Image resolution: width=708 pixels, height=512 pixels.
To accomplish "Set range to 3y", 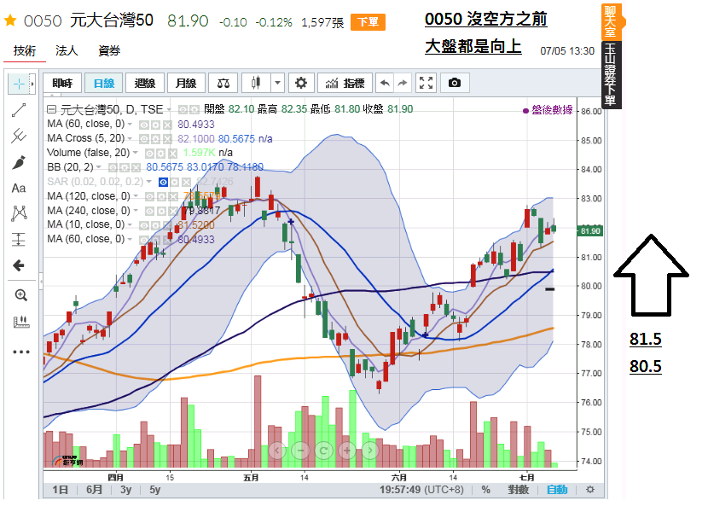I will [x=125, y=490].
